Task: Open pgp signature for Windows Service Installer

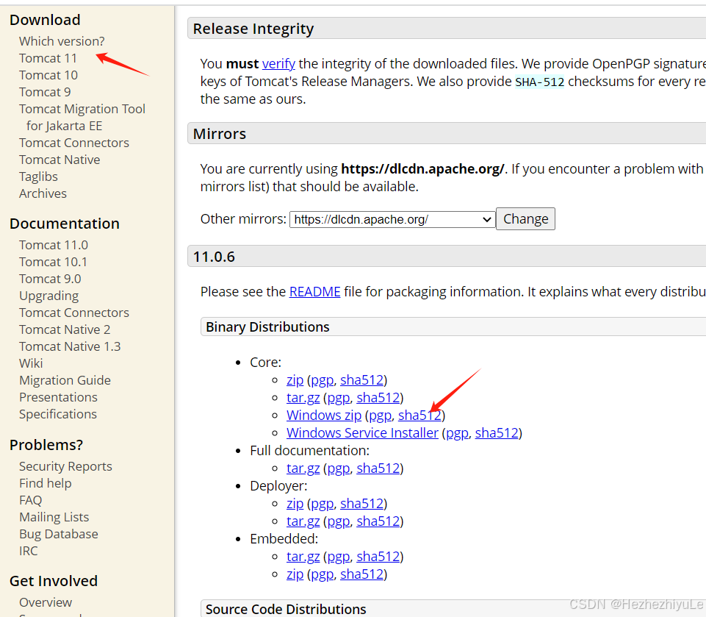Action: 457,432
